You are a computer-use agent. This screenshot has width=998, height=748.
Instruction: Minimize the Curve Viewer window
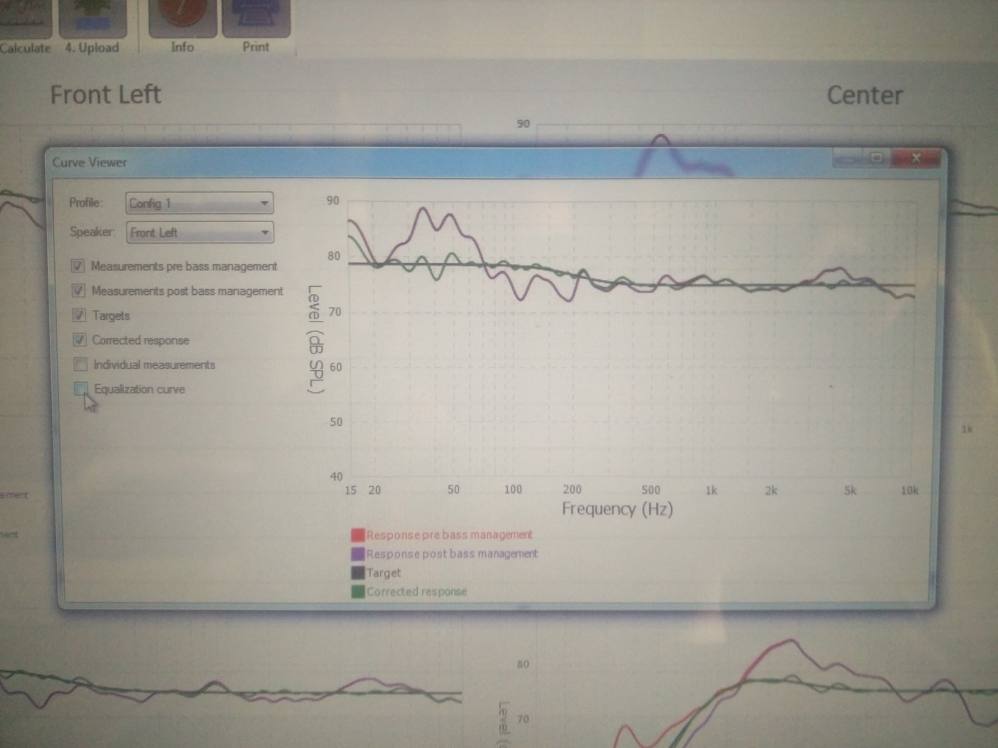846,160
